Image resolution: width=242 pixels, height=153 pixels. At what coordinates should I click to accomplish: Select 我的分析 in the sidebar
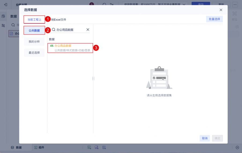click(34, 41)
